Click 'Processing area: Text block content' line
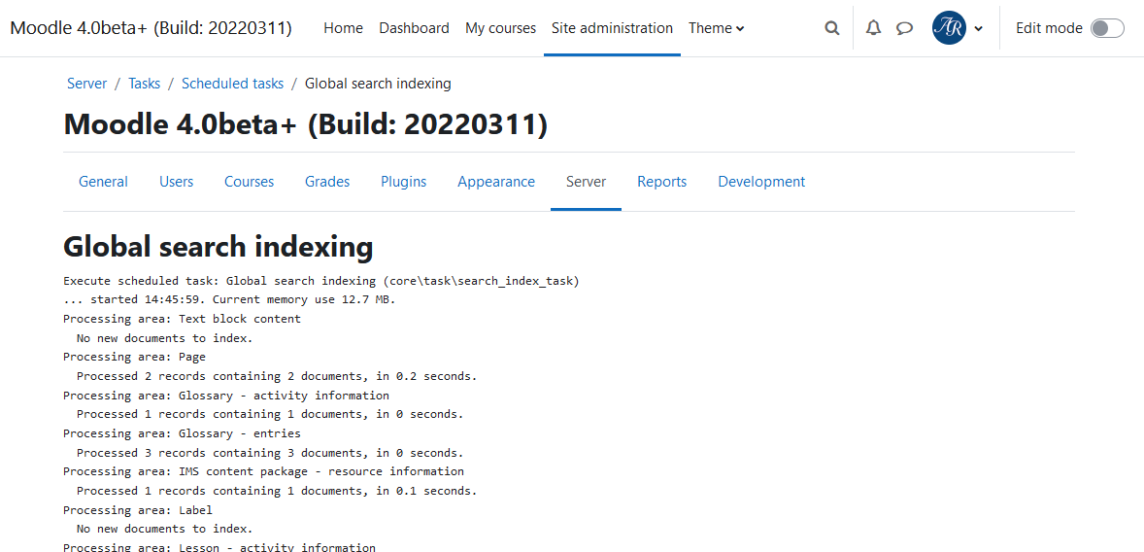This screenshot has width=1144, height=552. click(182, 319)
